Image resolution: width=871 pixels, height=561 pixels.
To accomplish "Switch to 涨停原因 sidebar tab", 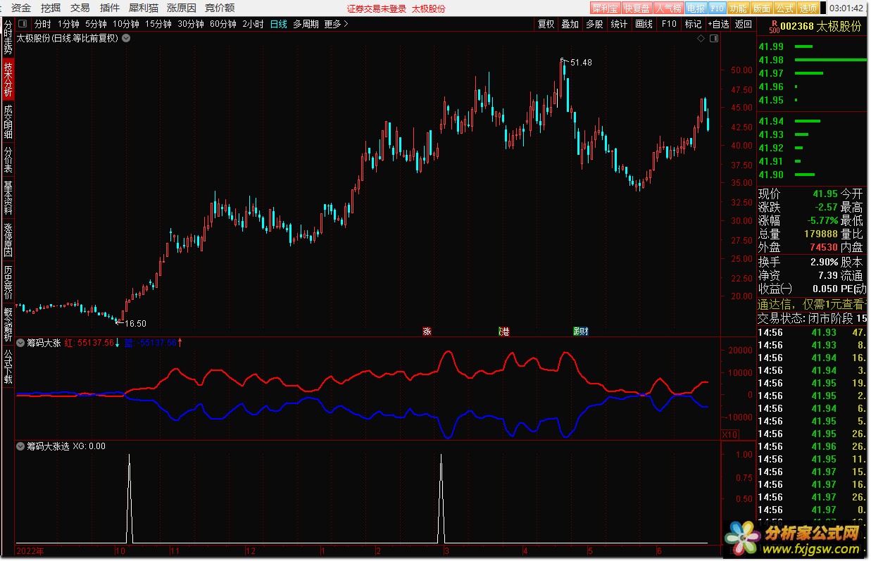I will (8, 239).
